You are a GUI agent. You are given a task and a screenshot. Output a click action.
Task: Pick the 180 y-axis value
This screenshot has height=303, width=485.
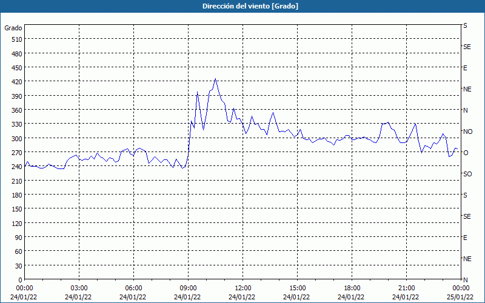(x=17, y=195)
